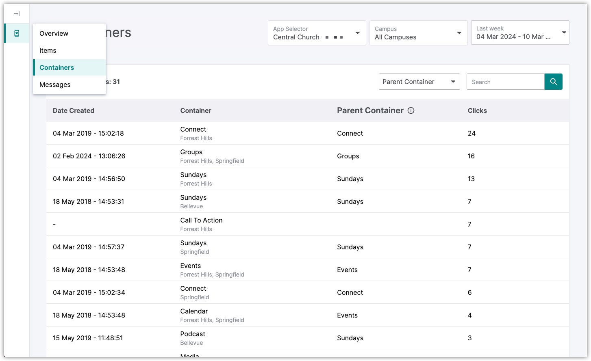Click the Parent Container column header

370,110
